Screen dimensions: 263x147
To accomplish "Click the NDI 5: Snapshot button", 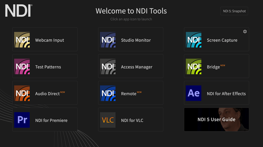I will tap(234, 11).
